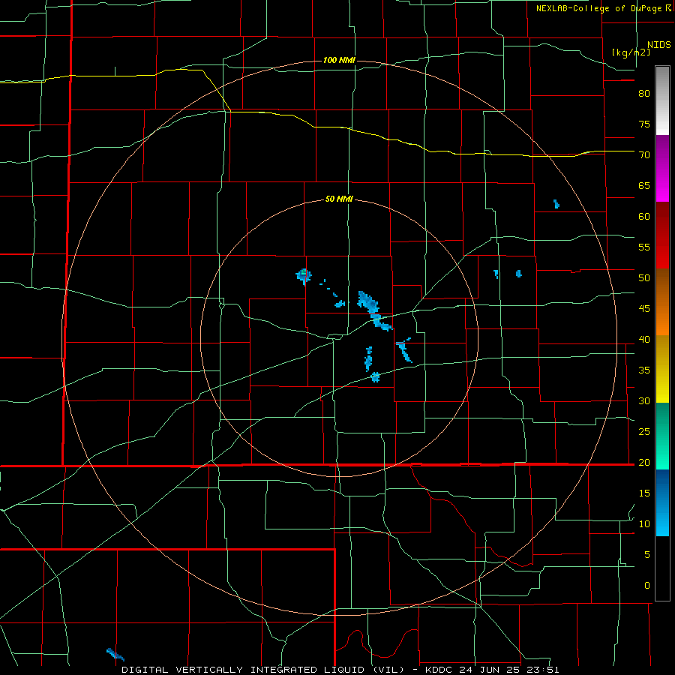Viewport: 675px width, 675px height.
Task: Click the 10 value on the color scale
Action: 644,524
